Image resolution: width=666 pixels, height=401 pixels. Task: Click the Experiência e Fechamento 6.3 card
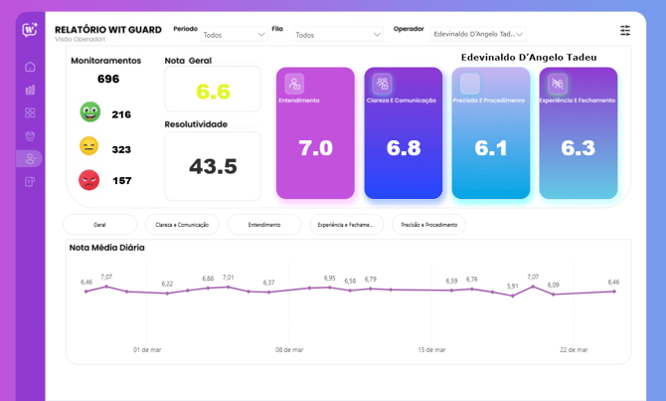pos(579,133)
